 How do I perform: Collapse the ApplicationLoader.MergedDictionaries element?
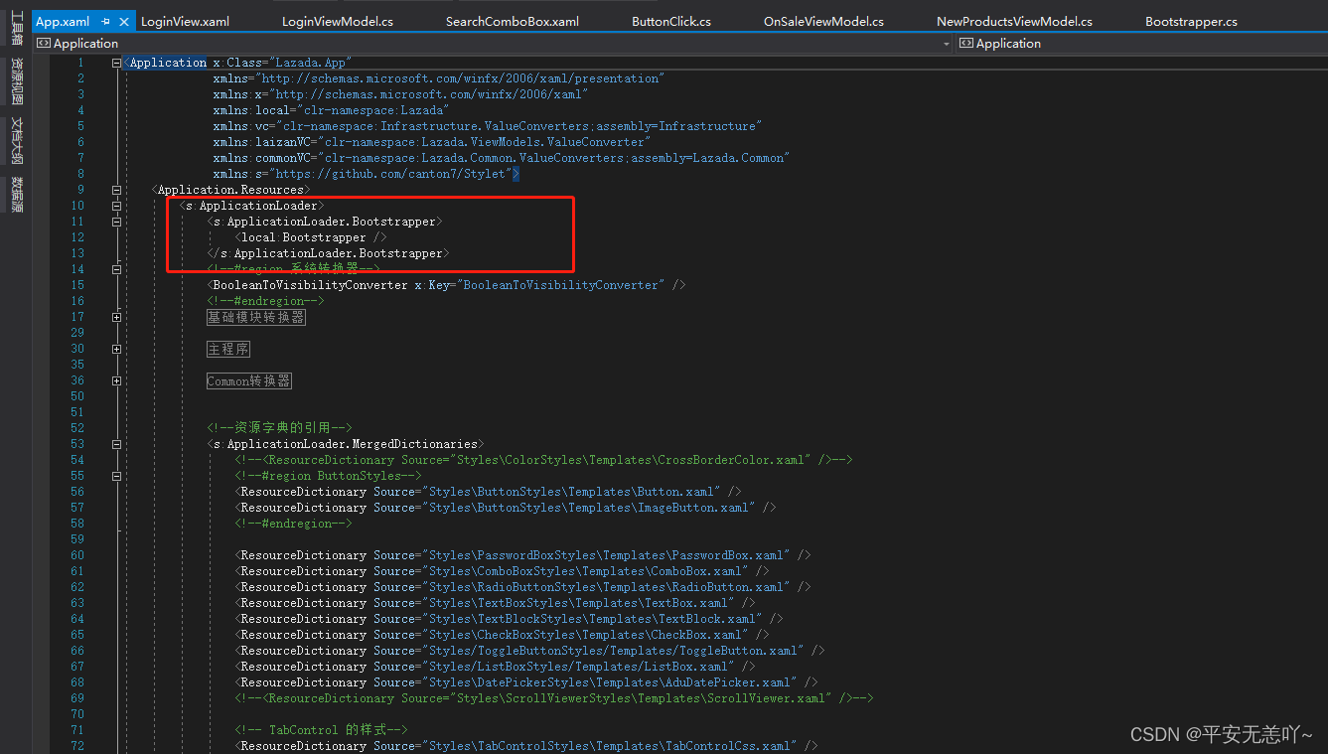(x=116, y=443)
